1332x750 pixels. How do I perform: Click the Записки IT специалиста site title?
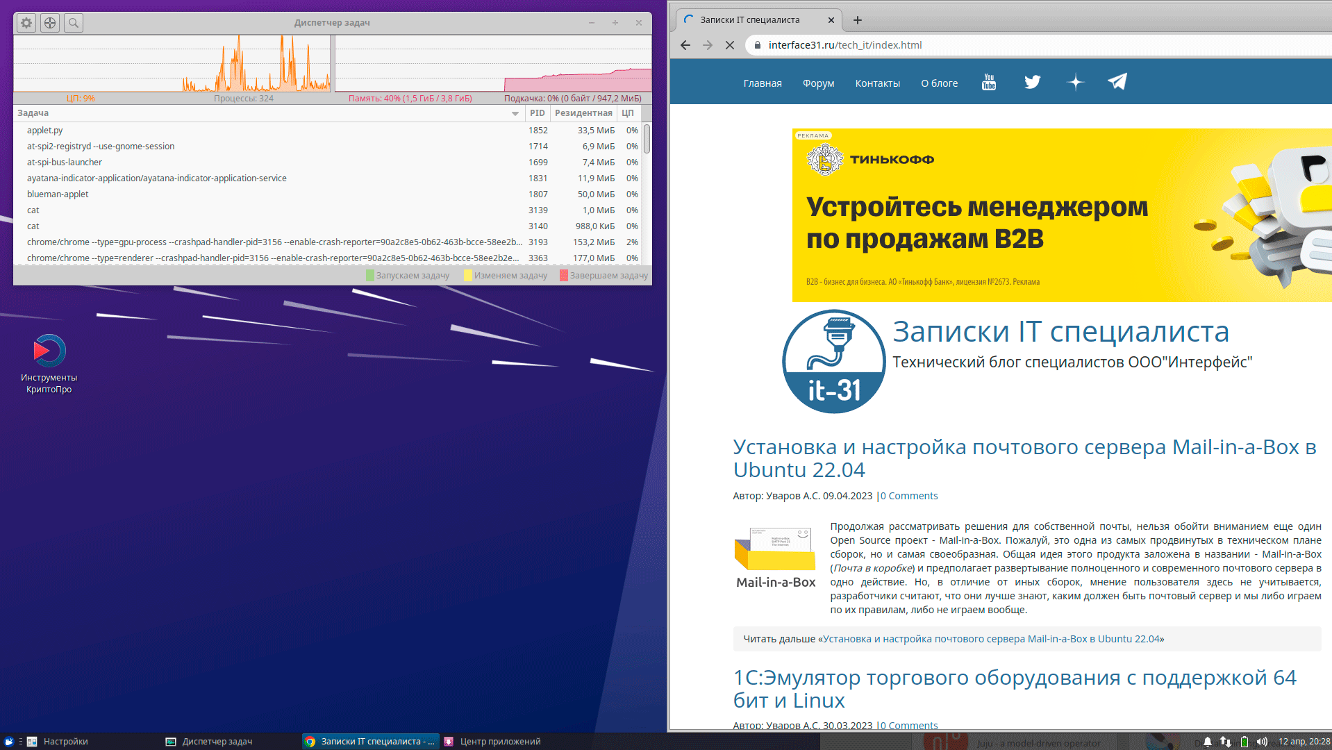coord(1060,332)
